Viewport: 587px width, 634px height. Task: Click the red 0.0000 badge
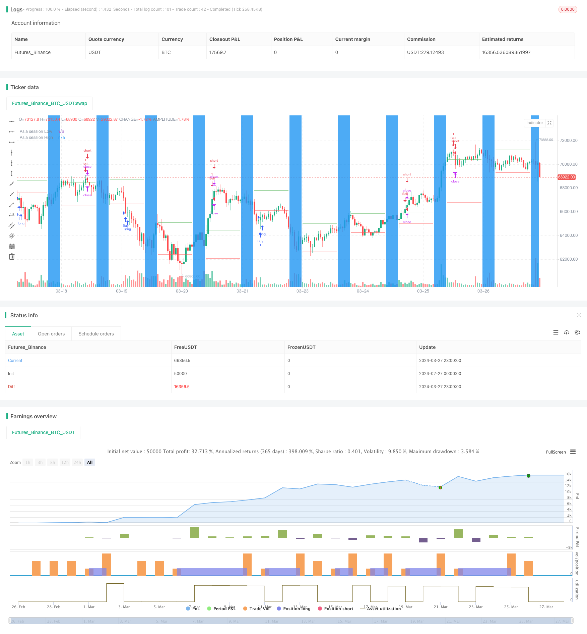pos(568,9)
